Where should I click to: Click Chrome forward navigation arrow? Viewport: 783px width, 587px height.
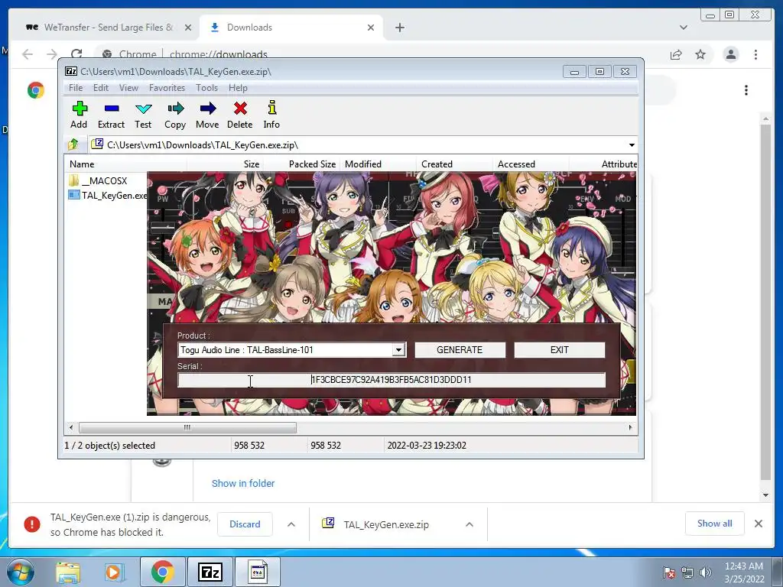click(52, 54)
